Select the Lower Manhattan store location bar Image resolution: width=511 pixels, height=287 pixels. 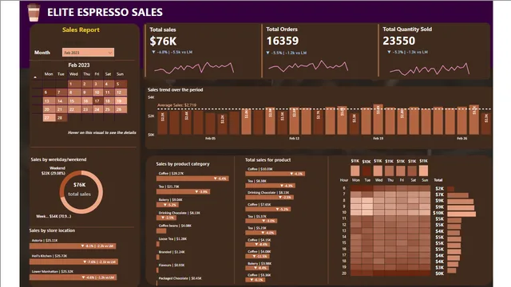(x=73, y=277)
